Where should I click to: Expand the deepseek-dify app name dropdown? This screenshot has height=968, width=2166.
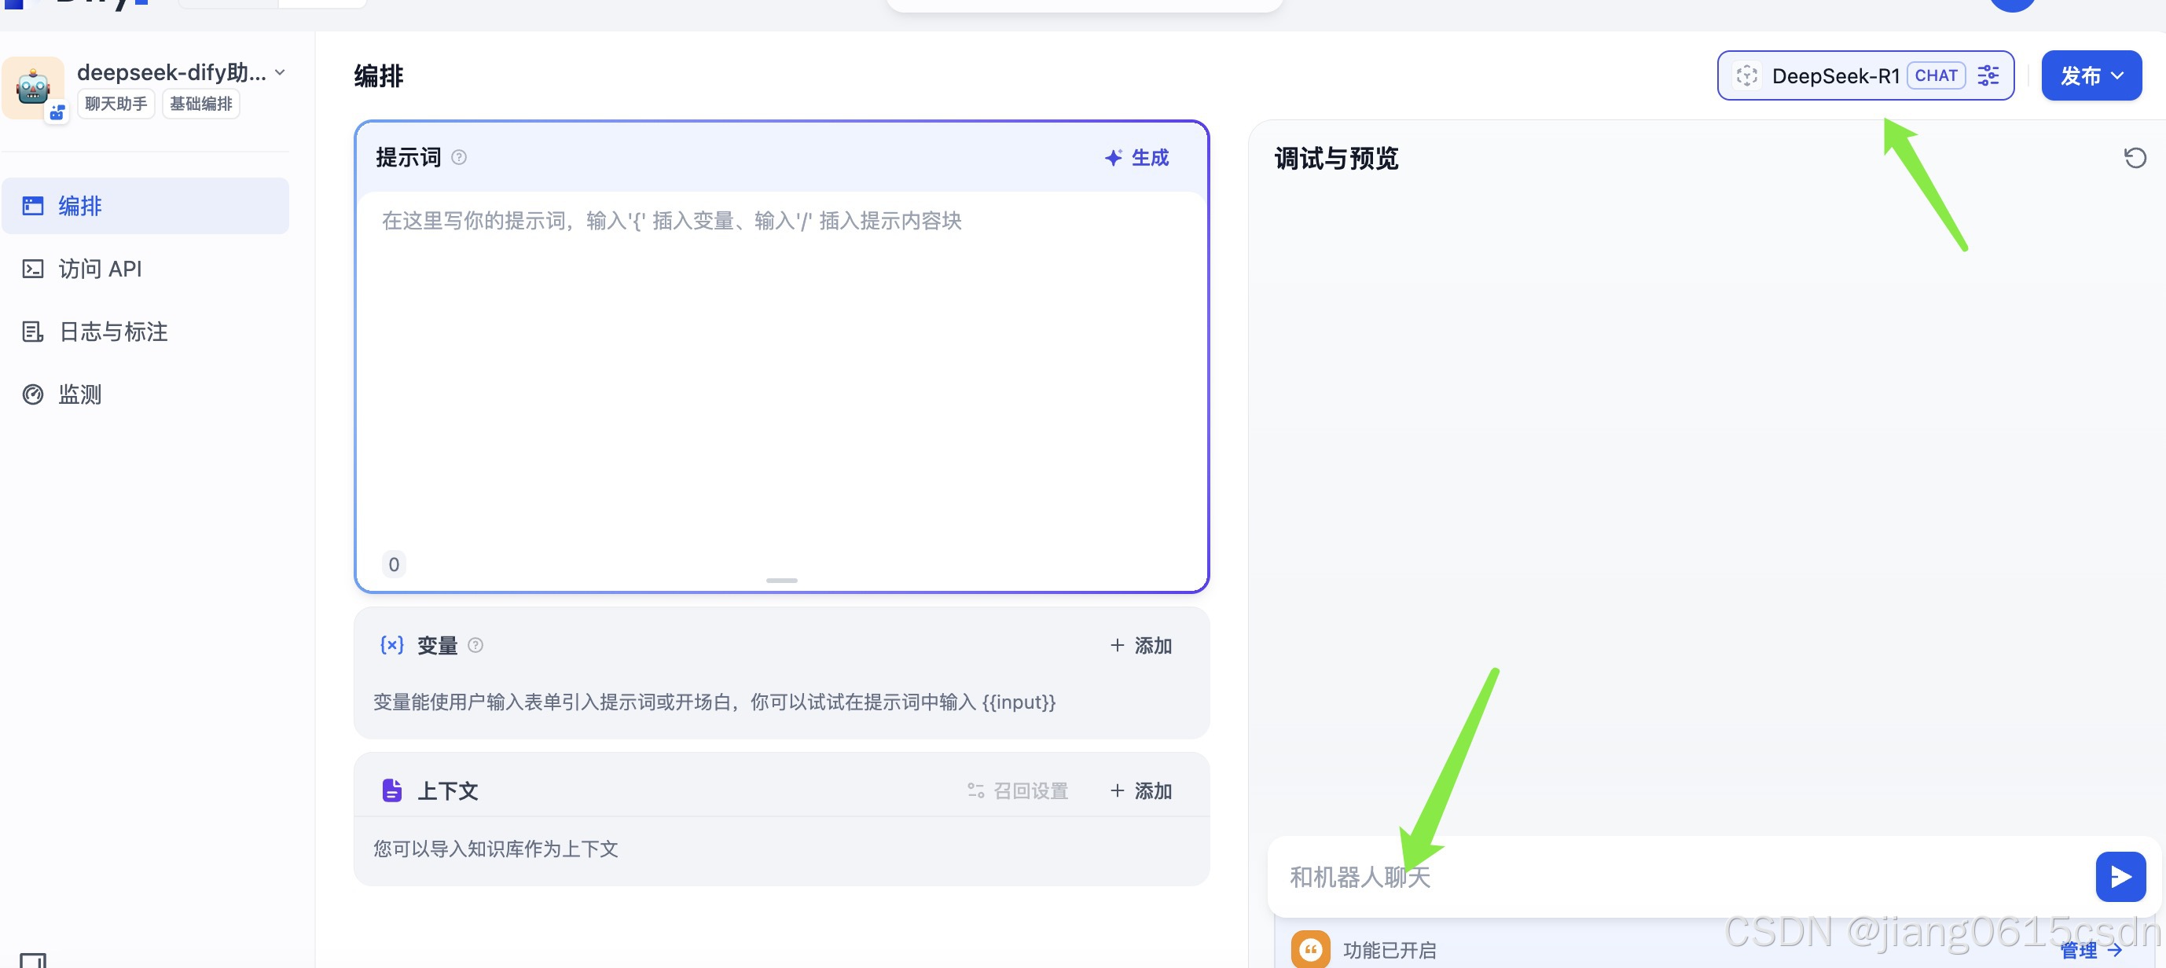tap(279, 73)
